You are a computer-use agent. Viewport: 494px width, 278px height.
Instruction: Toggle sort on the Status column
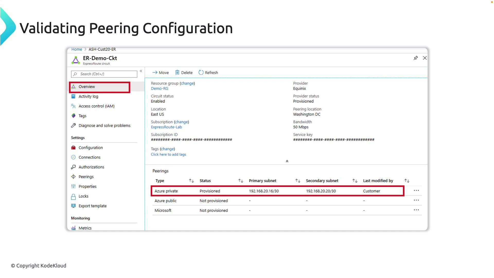(240, 180)
